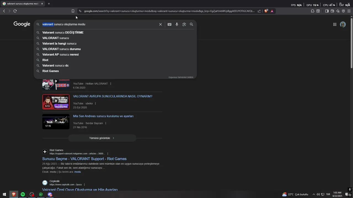Open the Google account profile avatar

[343, 24]
